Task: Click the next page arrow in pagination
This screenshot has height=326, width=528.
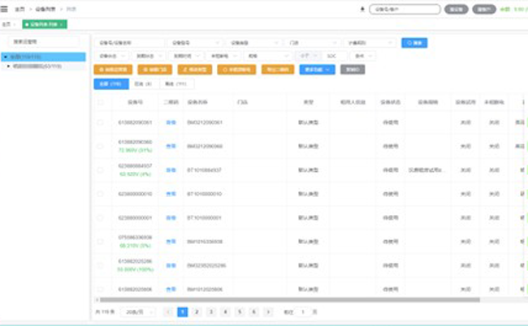Action: tap(269, 311)
